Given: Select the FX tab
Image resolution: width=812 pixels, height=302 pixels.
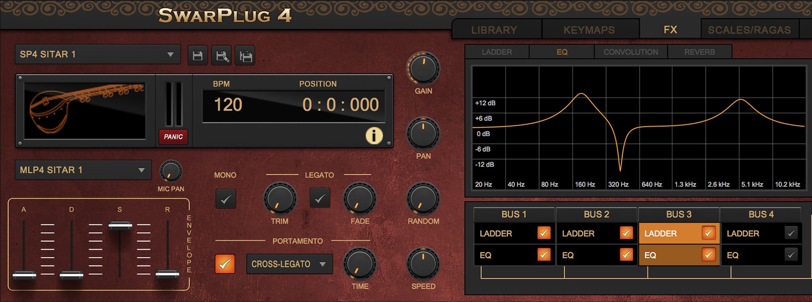Looking at the screenshot, I should point(670,30).
